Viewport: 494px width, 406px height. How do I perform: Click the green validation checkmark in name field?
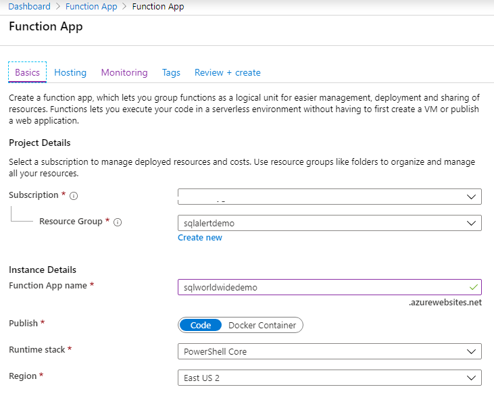pyautogui.click(x=472, y=287)
